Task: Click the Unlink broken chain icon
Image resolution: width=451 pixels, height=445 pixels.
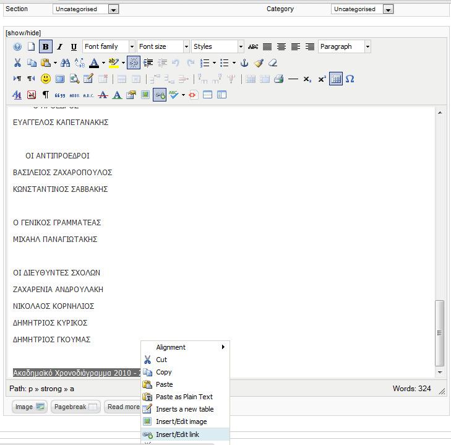Action: pos(134,63)
